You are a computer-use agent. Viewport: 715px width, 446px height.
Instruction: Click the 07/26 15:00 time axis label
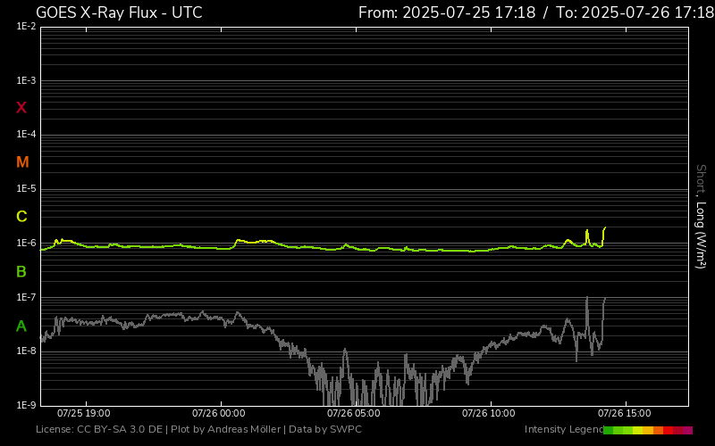[624, 414]
